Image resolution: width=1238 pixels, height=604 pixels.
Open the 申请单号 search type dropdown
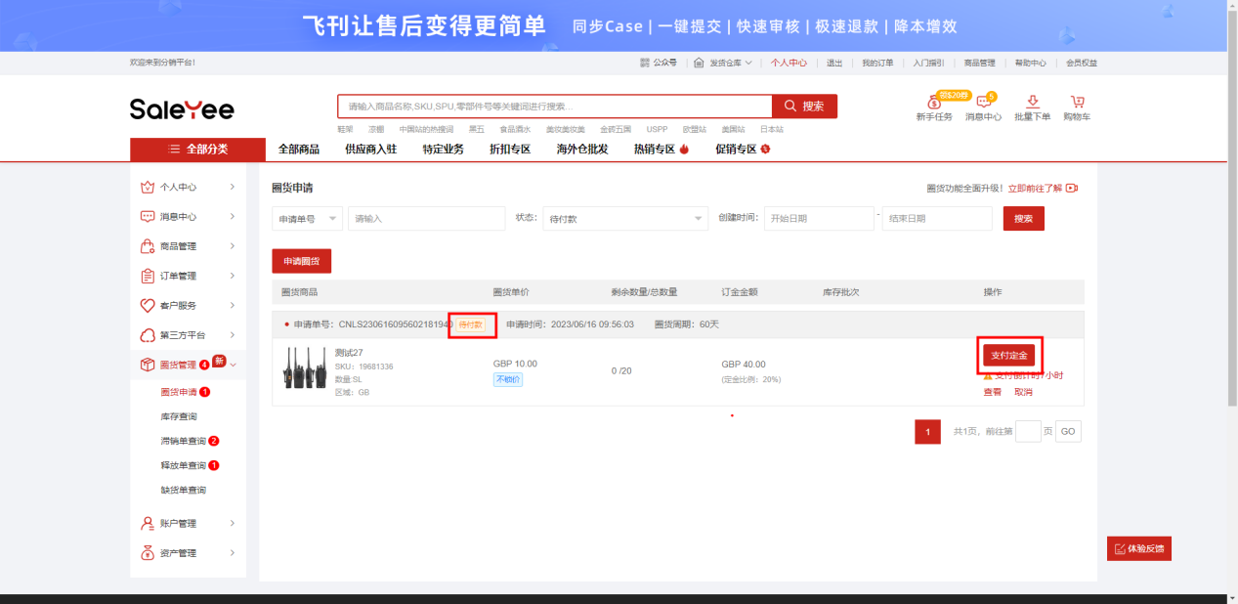tap(307, 219)
